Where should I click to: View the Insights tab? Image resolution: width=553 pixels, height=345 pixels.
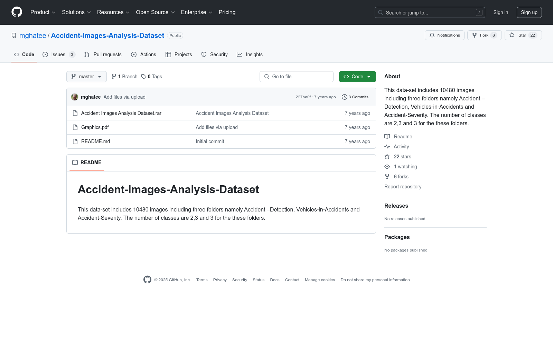[250, 55]
